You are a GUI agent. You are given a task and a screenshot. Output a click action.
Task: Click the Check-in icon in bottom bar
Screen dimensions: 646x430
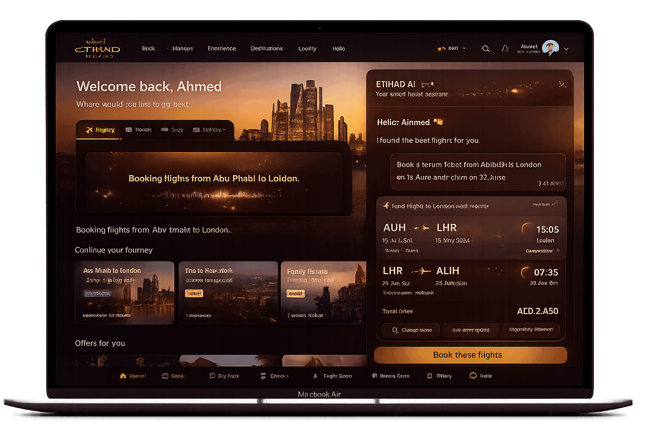click(263, 376)
